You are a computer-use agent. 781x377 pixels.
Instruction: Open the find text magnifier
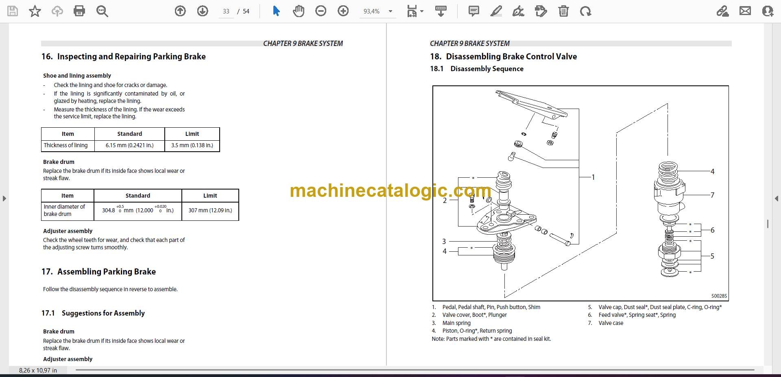click(102, 11)
